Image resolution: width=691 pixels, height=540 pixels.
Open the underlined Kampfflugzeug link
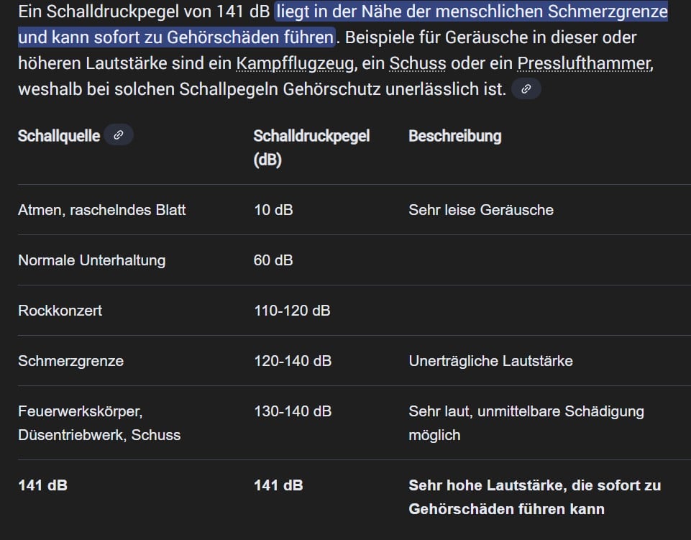pos(295,63)
